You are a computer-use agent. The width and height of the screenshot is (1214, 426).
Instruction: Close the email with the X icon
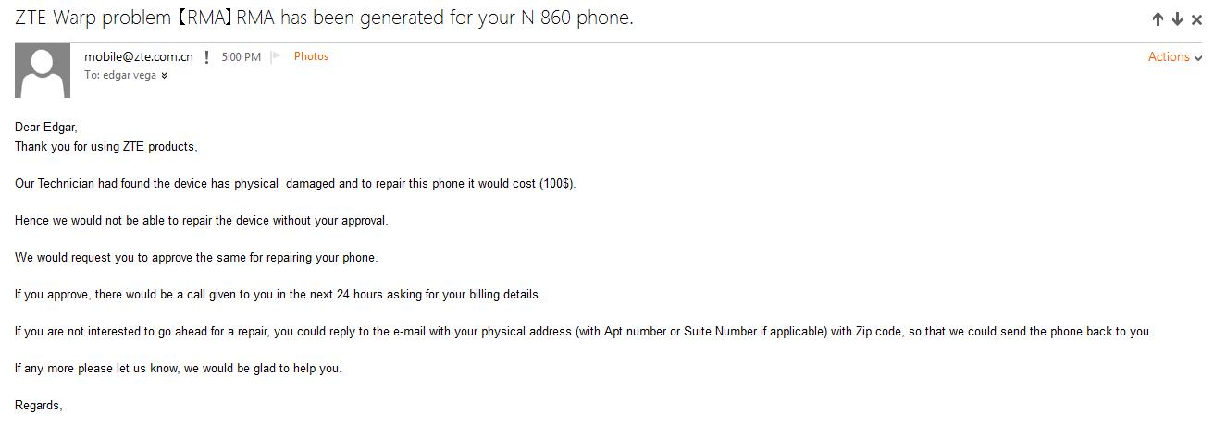1196,19
